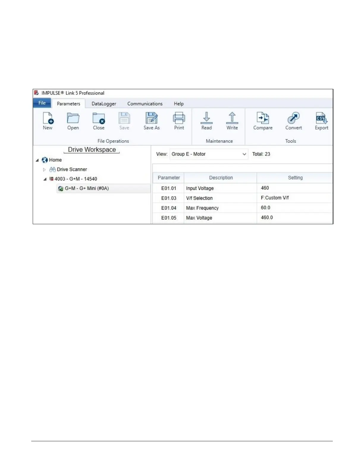Viewport: 364px width, 471px height.
Task: Sort by the Description column header
Action: click(221, 178)
